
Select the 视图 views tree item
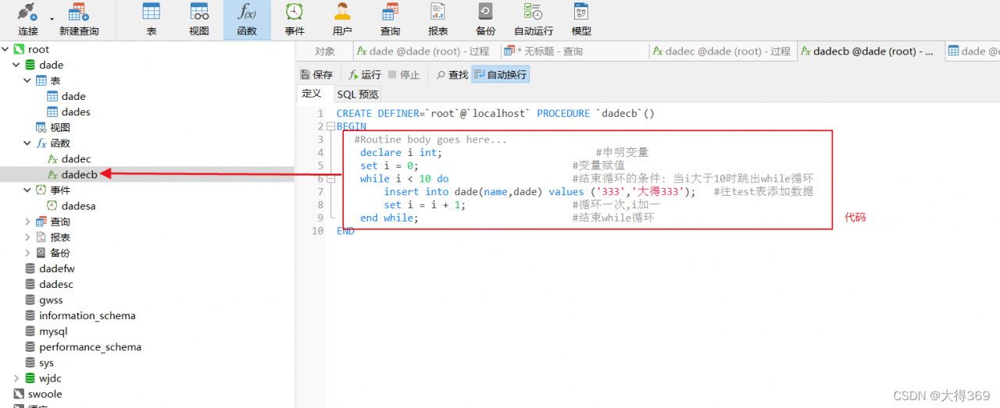tap(60, 127)
